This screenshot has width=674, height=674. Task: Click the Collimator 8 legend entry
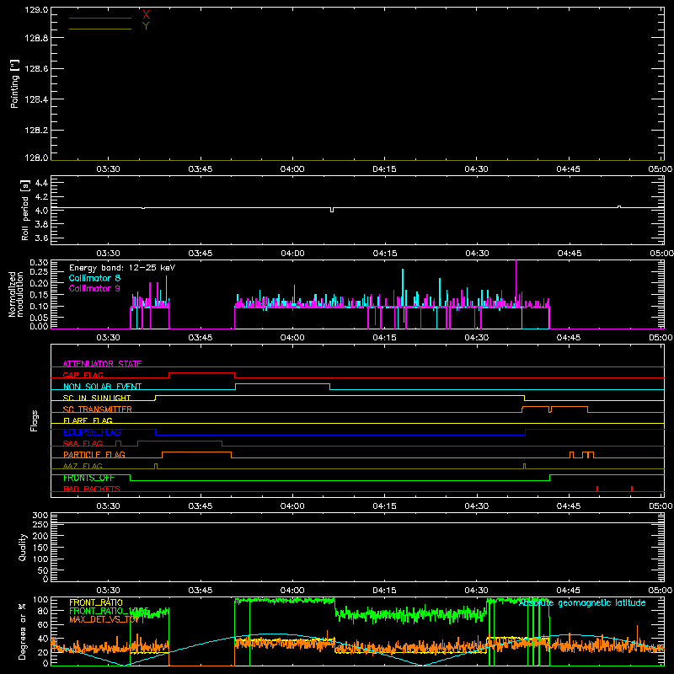94,278
